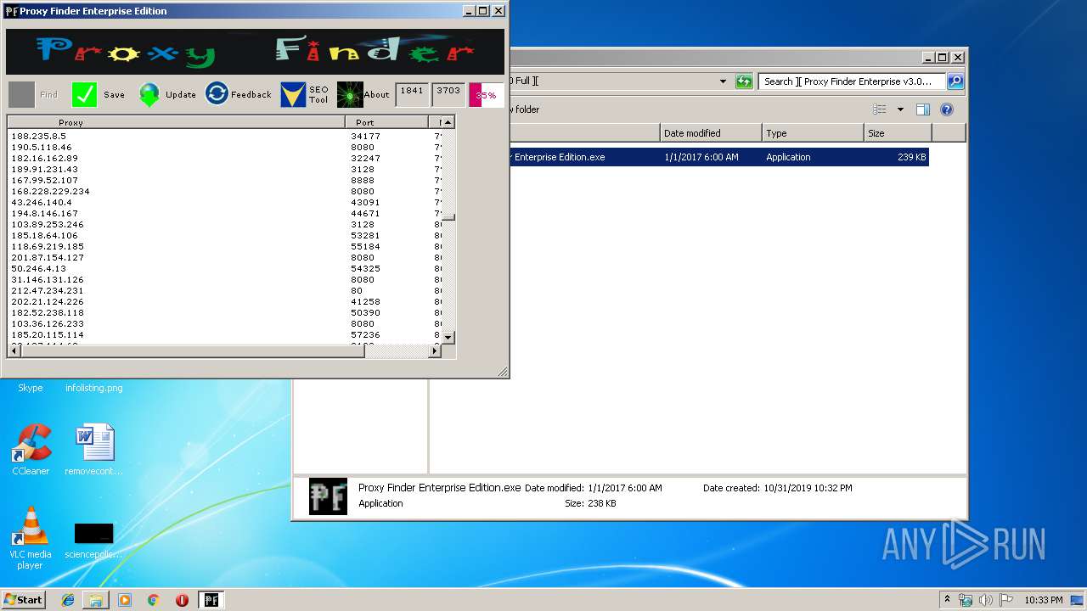The width and height of the screenshot is (1087, 611).
Task: Click the Explorer search magnifier icon
Action: coord(955,81)
